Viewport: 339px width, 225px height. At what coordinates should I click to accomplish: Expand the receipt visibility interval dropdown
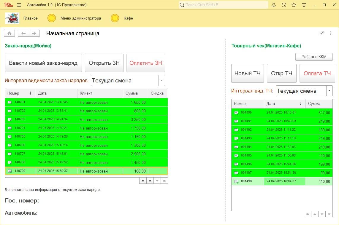click(x=329, y=91)
